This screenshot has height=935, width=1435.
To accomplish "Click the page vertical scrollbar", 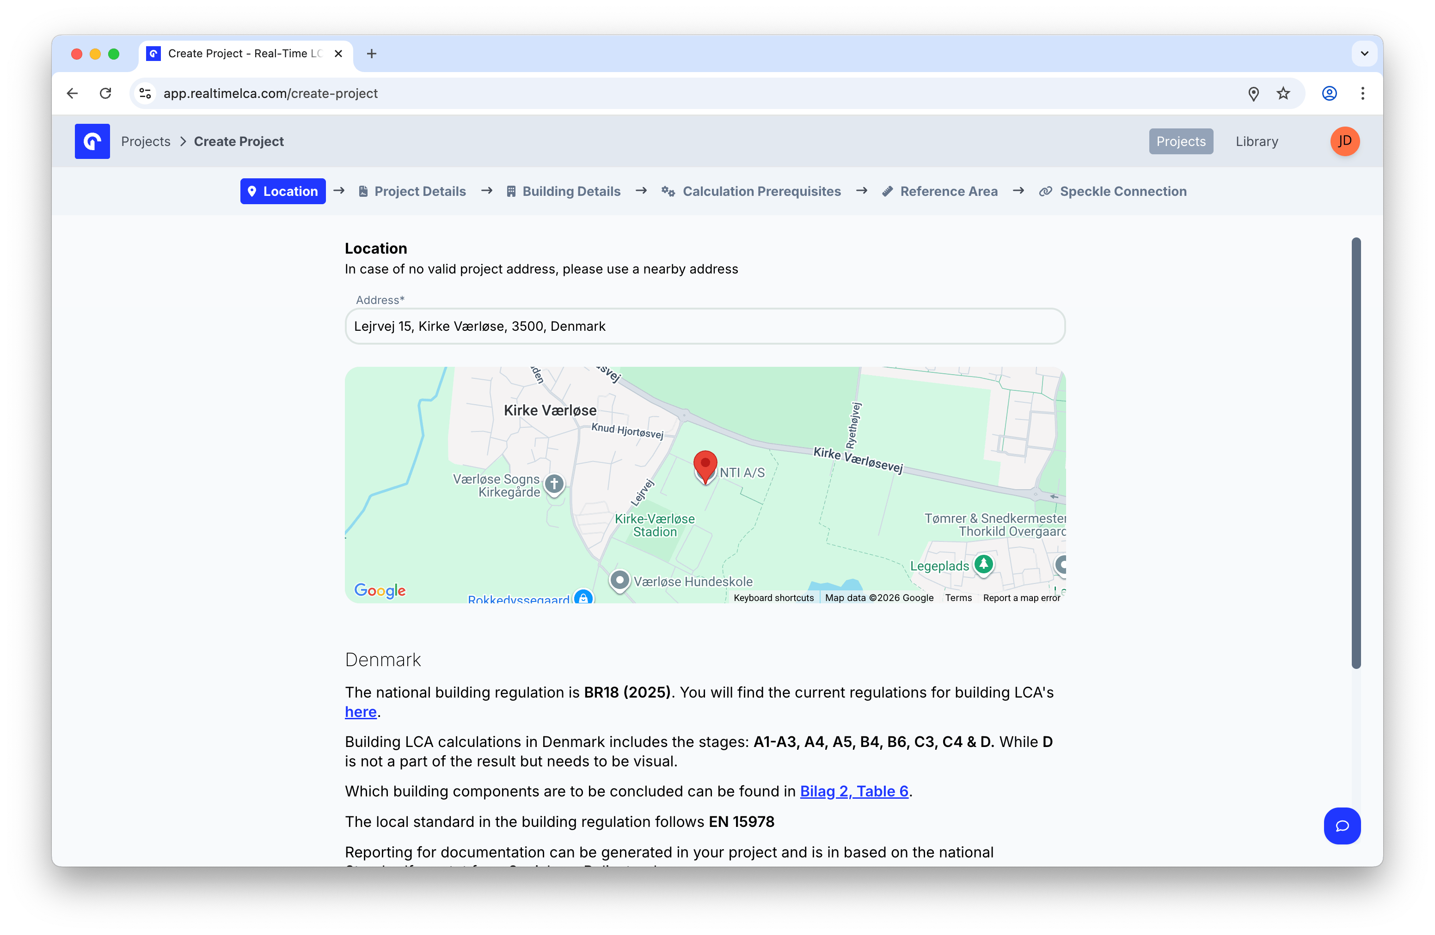I will click(1356, 453).
